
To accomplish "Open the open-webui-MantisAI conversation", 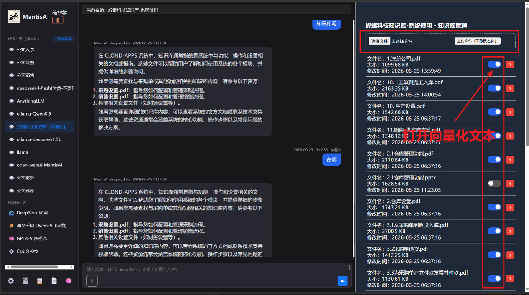I will click(40, 165).
